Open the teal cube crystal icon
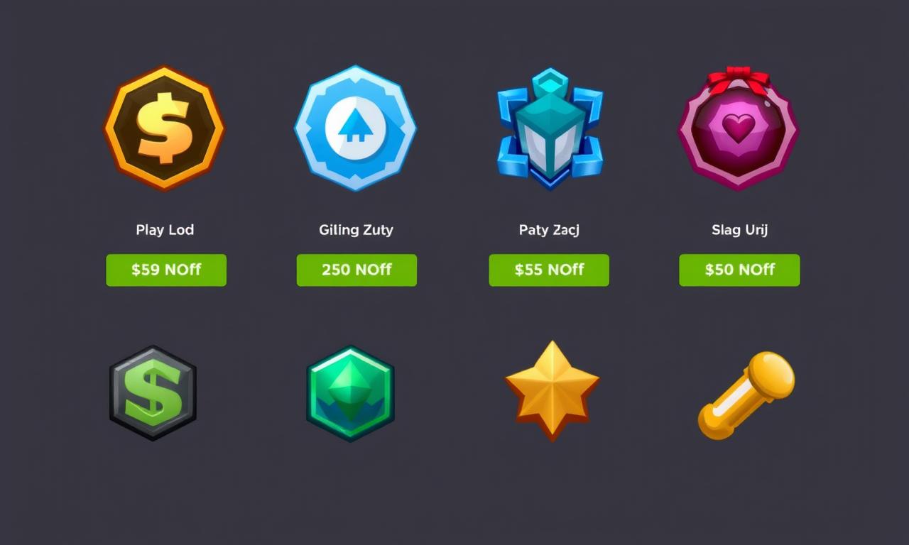This screenshot has width=909, height=545. 550,129
